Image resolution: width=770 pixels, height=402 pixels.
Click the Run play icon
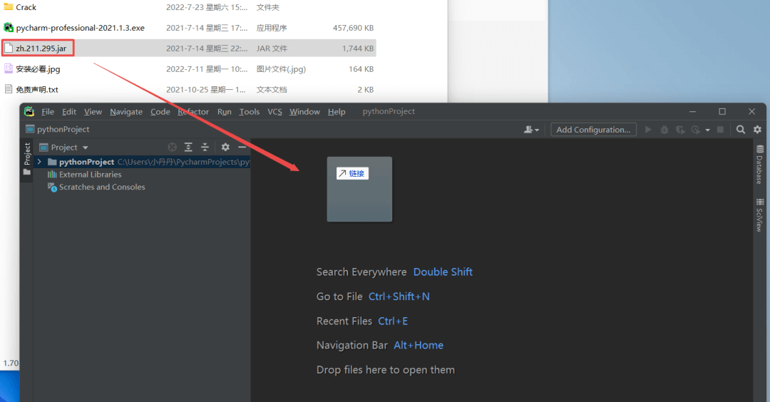click(648, 130)
